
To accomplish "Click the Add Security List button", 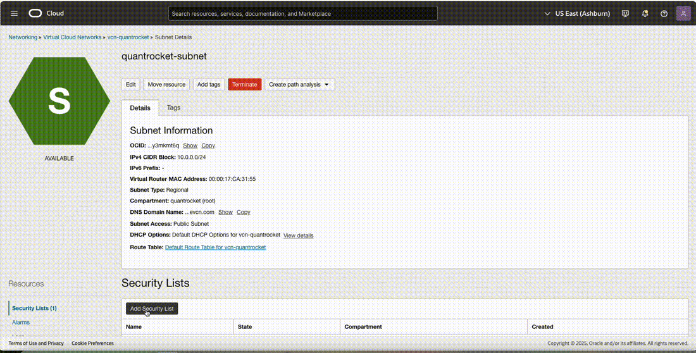I will tap(152, 309).
